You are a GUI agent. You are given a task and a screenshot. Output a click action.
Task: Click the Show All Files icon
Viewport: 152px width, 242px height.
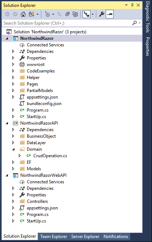coord(75,14)
